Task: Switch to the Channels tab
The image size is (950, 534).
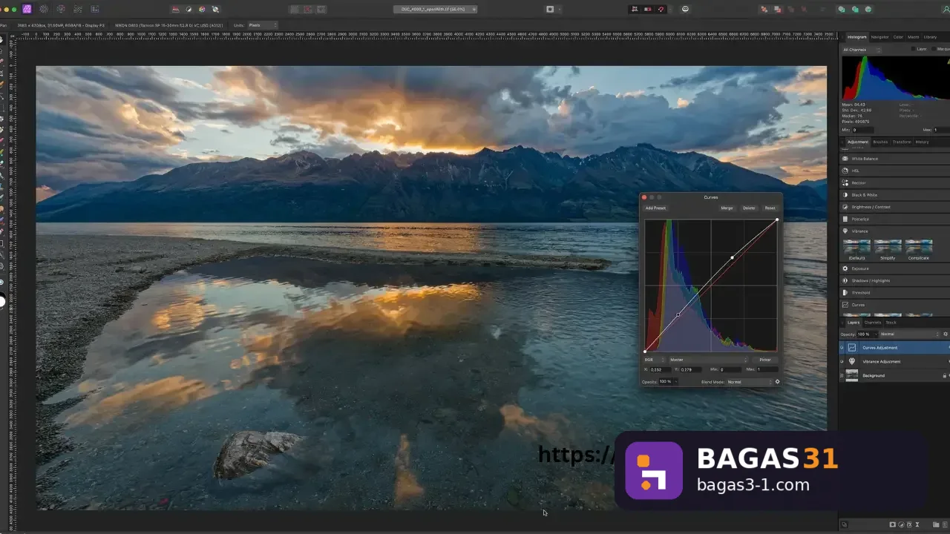Action: pyautogui.click(x=873, y=323)
